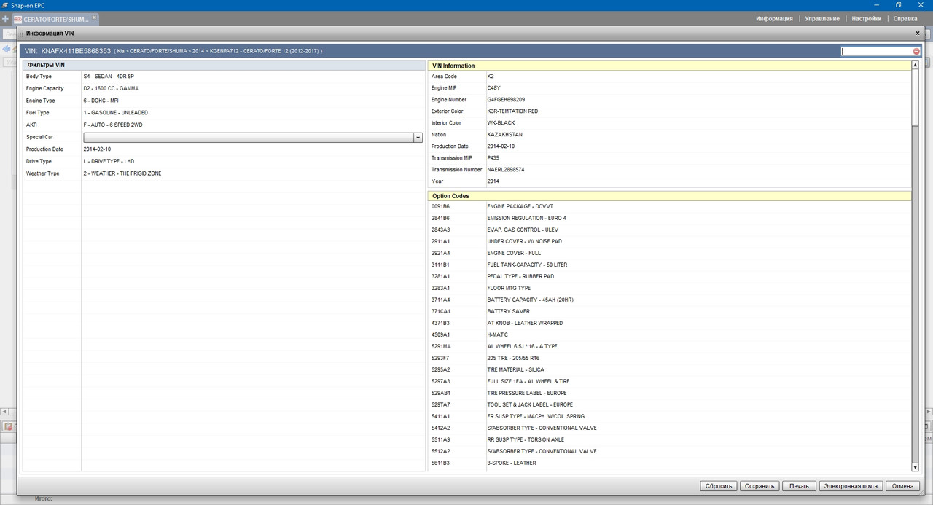Viewport: 933px width, 505px height.
Task: Click the plus icon to add new tab
Action: pyautogui.click(x=6, y=19)
